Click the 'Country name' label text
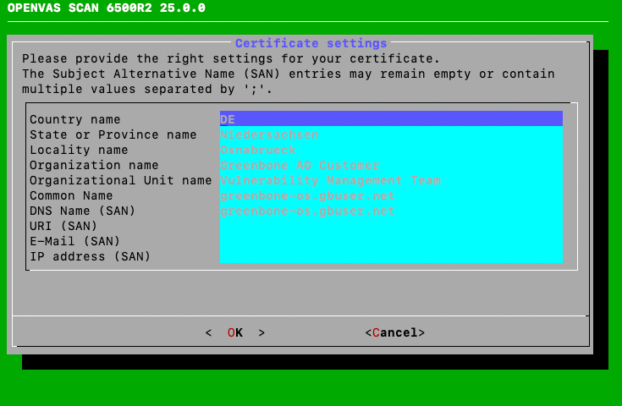Screen dimensions: 622x406 click(x=75, y=119)
